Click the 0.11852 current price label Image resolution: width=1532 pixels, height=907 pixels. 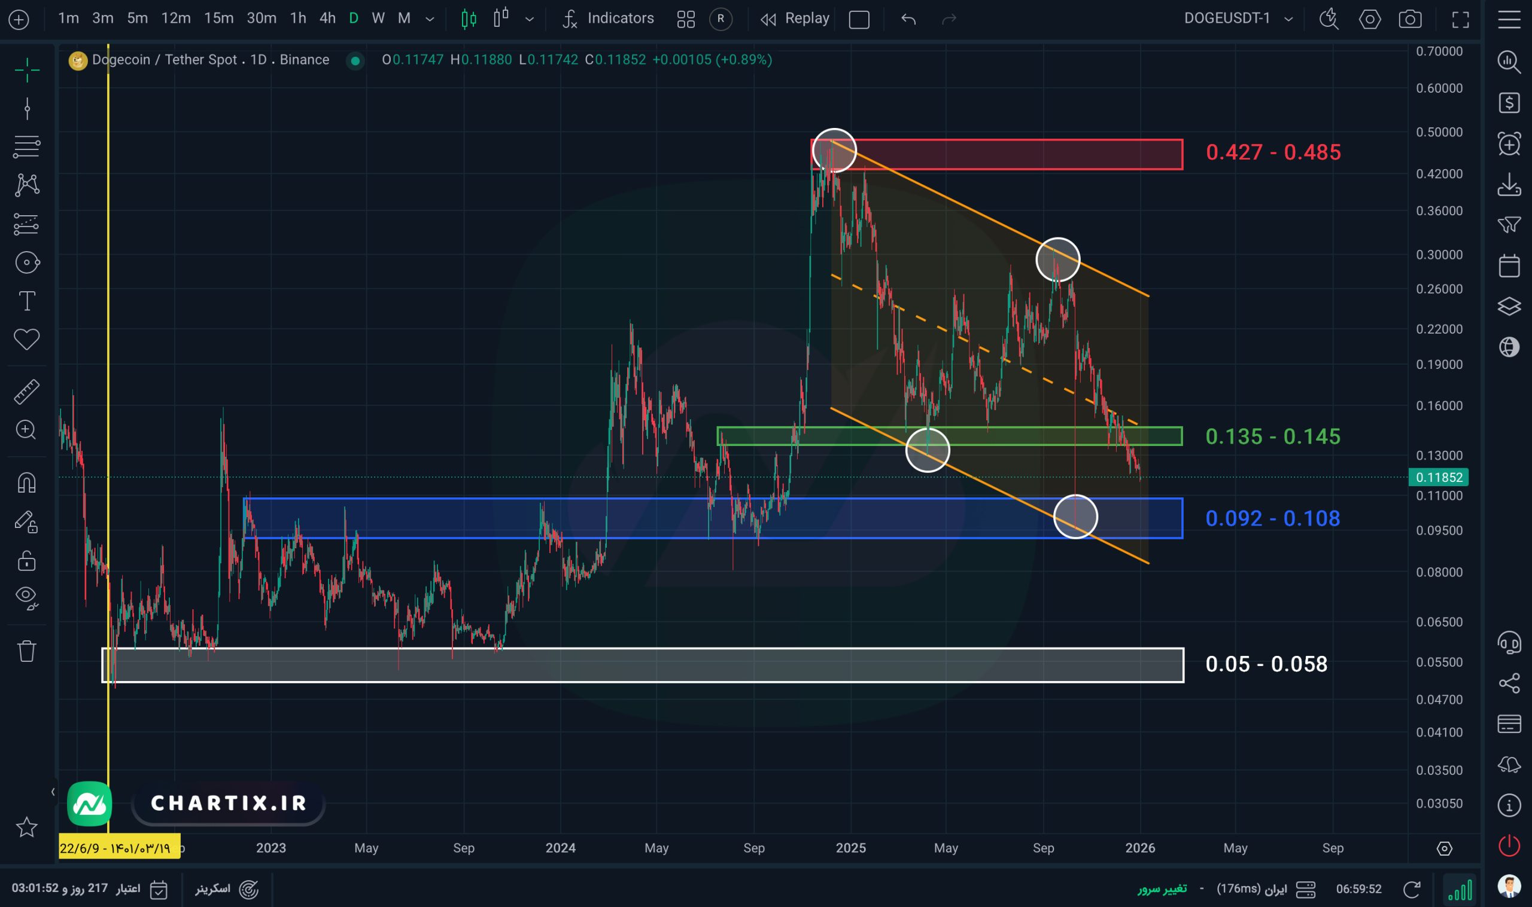tap(1439, 477)
